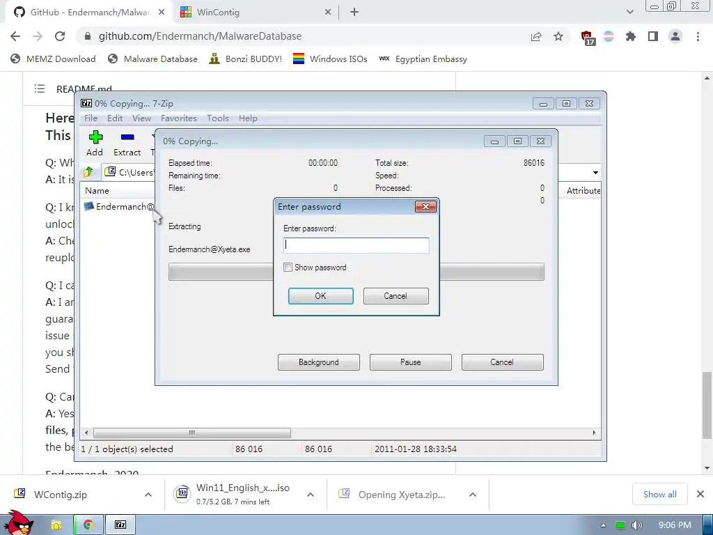The width and height of the screenshot is (713, 535).
Task: Open Chrome three-dot menu
Action: [698, 36]
